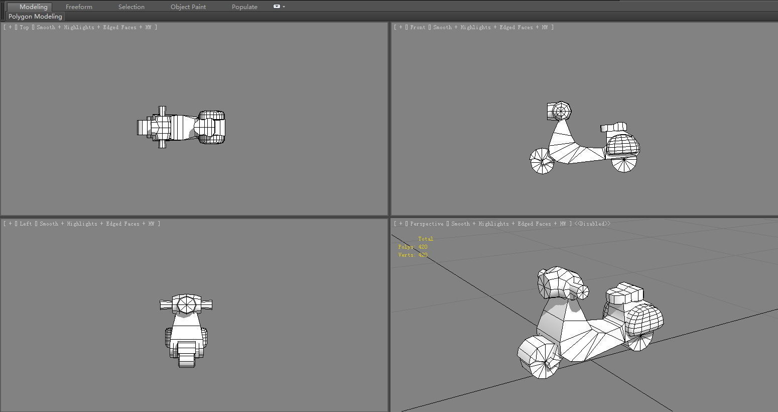The width and height of the screenshot is (778, 412).
Task: Click the Verts: 420 statistic
Action: [x=413, y=255]
